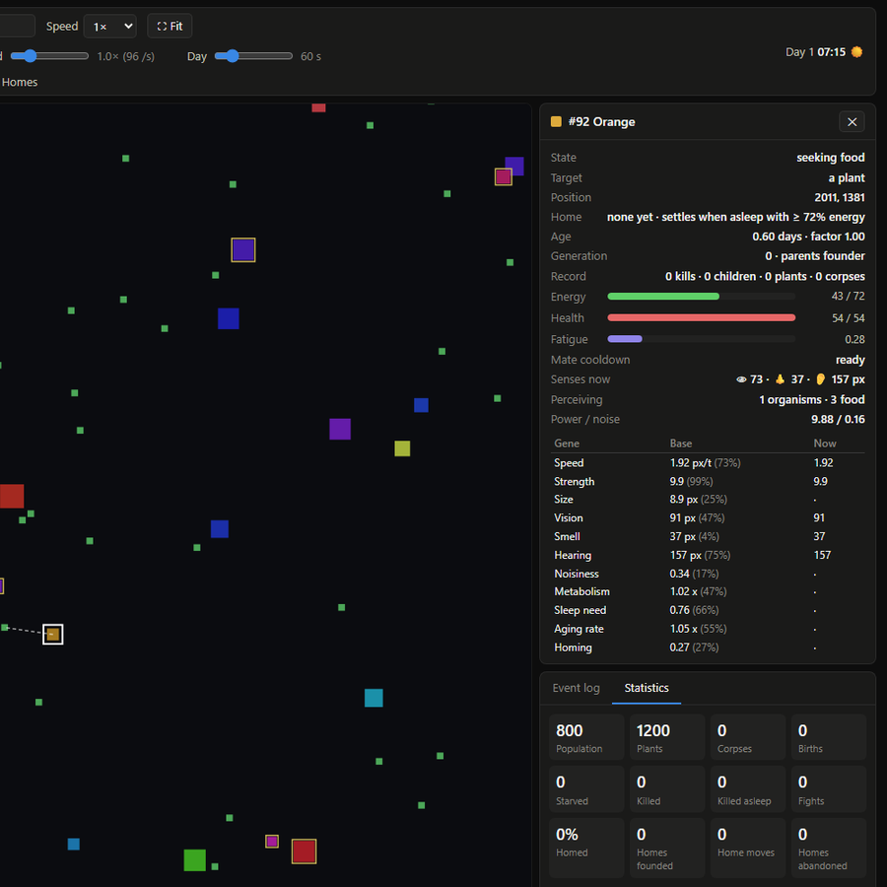Click the eye icon in Senses now

click(741, 379)
